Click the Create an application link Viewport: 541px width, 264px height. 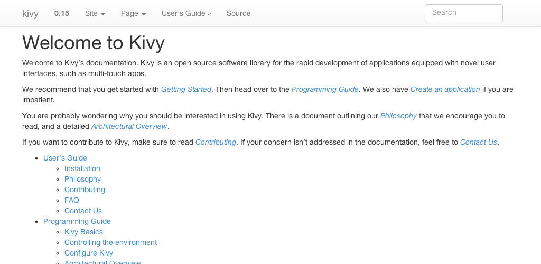coord(445,89)
